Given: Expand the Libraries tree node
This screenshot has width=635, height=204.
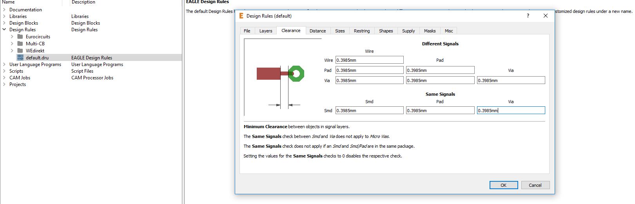Looking at the screenshot, I should [x=4, y=16].
